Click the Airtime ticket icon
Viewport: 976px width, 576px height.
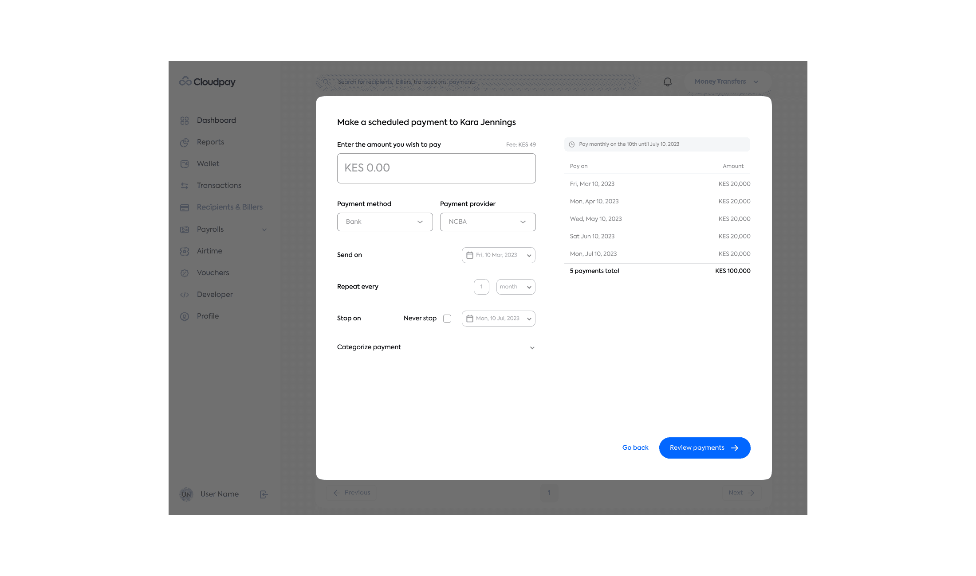[x=185, y=251]
